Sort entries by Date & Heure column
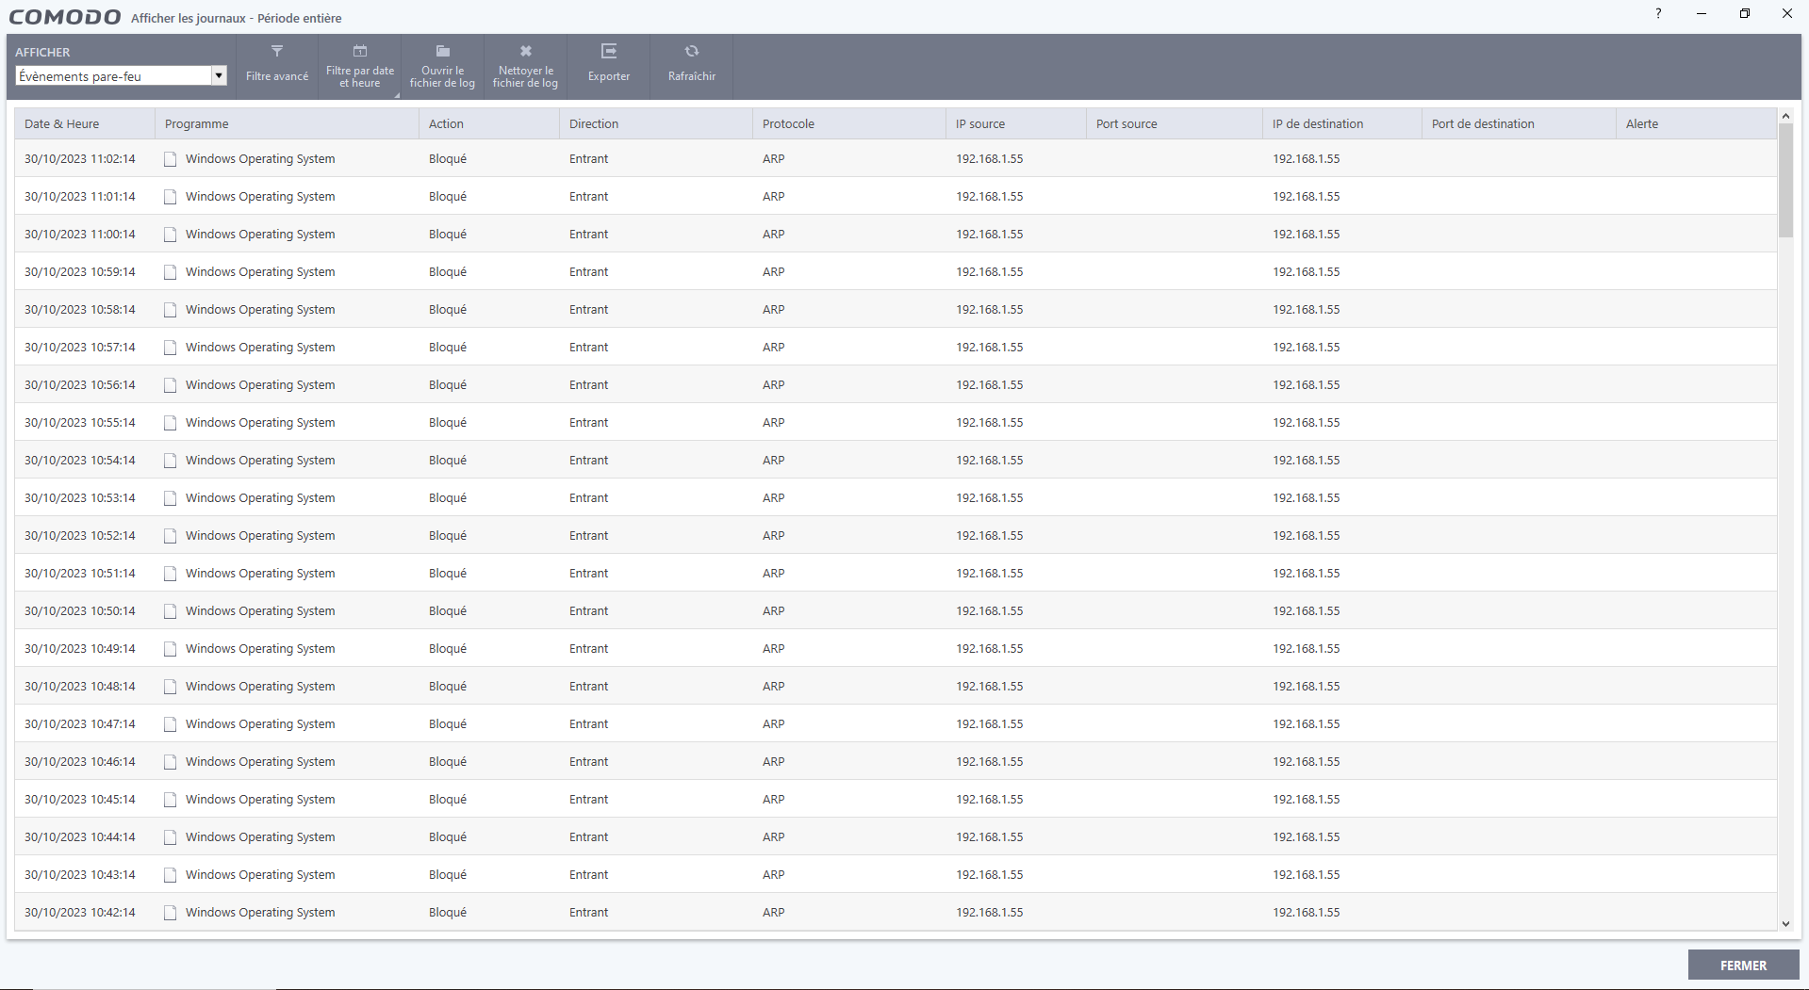 [62, 123]
